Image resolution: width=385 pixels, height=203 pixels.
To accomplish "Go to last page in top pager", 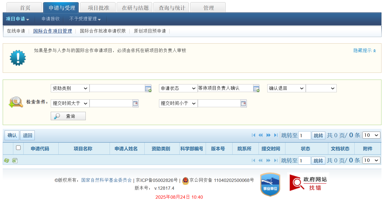I will pyautogui.click(x=276, y=135).
